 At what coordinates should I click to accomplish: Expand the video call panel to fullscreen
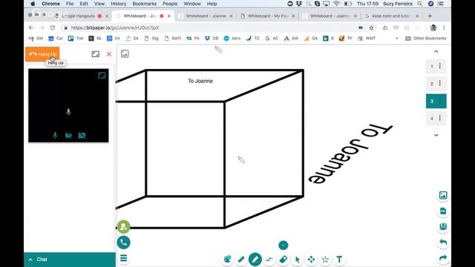[96, 54]
